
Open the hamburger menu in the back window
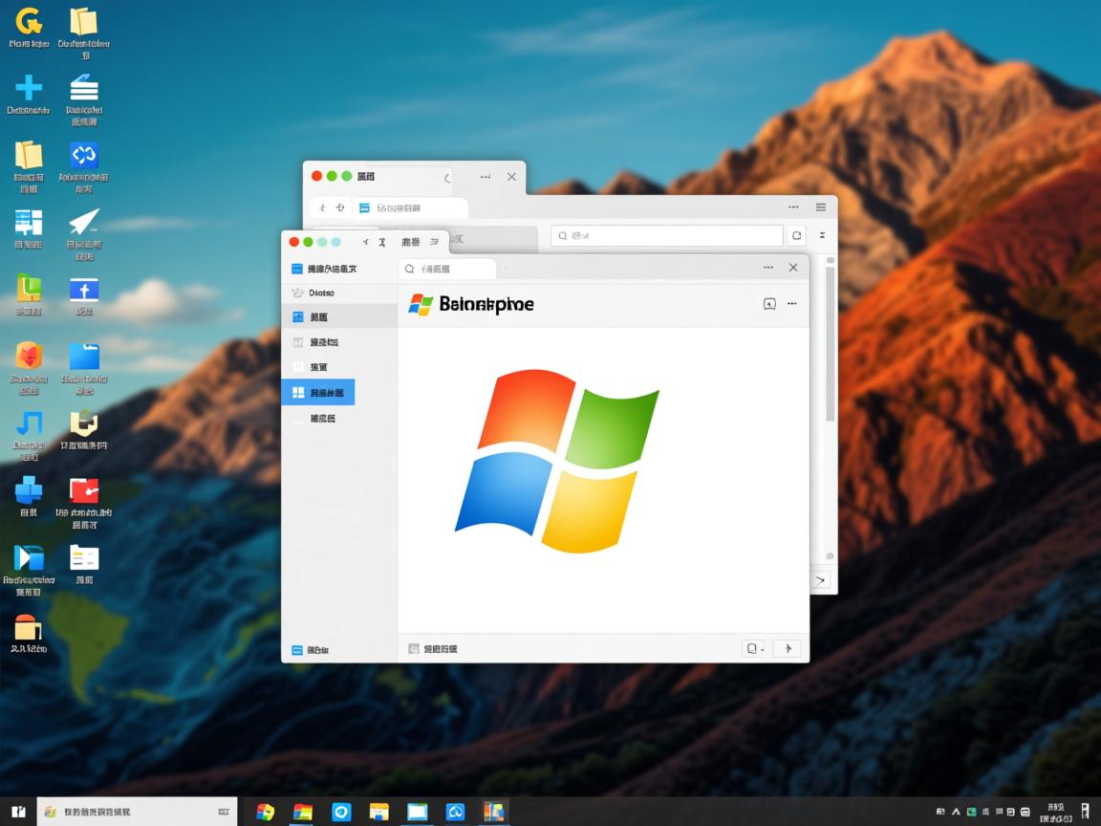821,207
